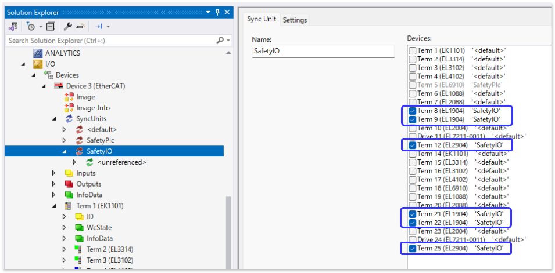Uncheck Term 8 (EL1904) device
The image size is (555, 273).
[412, 111]
